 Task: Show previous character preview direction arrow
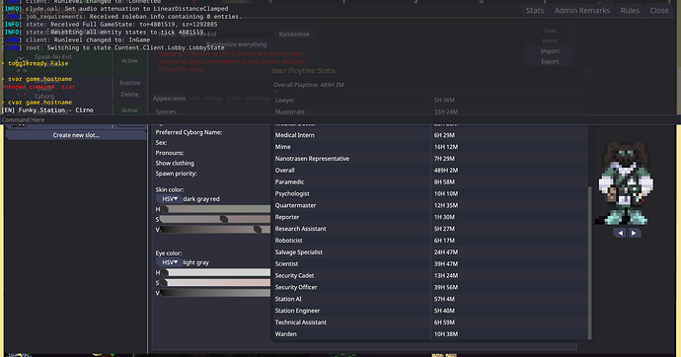tap(620, 234)
